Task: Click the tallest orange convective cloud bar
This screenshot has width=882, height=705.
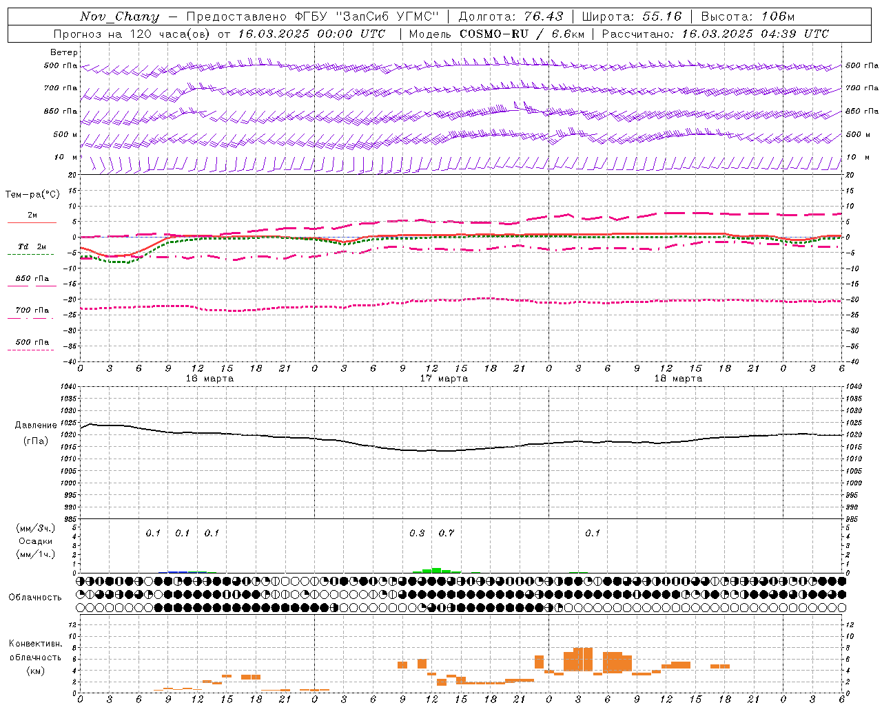Action: [583, 659]
